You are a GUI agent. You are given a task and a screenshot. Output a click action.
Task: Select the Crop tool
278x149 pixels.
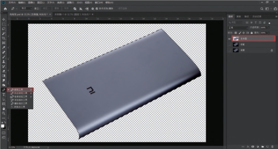tap(4, 38)
